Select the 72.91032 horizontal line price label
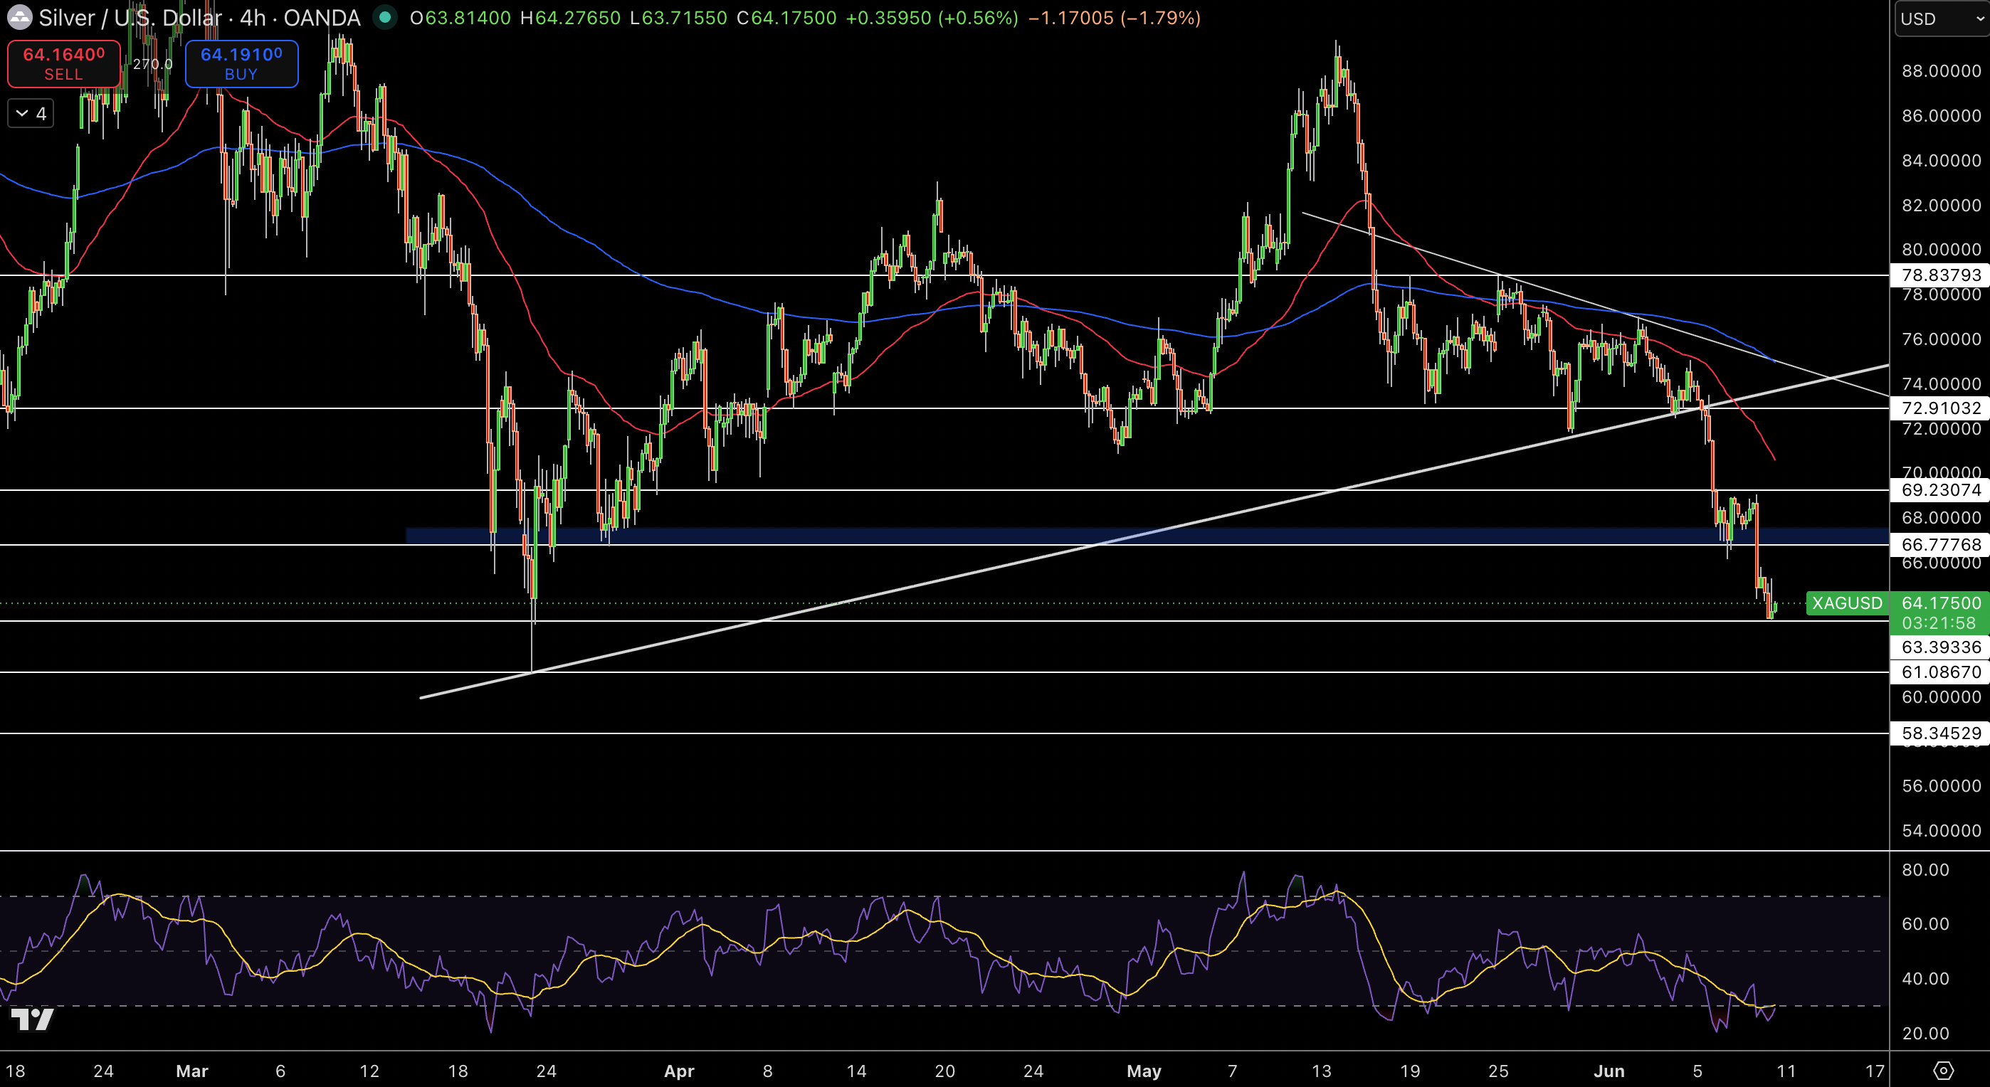Image resolution: width=1990 pixels, height=1087 pixels. (x=1939, y=408)
